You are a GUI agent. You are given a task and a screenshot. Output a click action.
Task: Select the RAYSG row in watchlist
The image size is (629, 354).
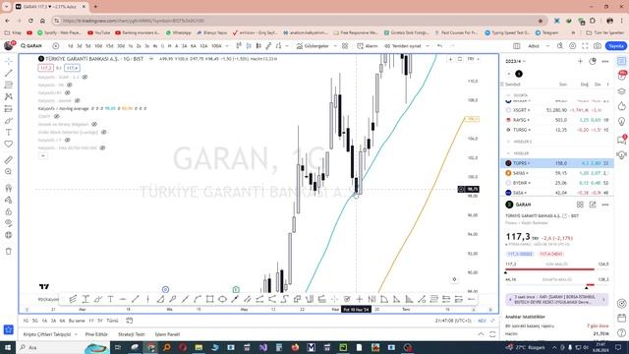(557, 120)
